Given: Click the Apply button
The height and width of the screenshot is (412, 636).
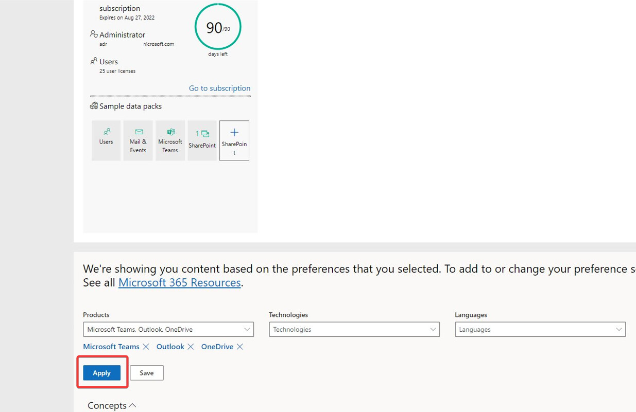Looking at the screenshot, I should coord(102,373).
